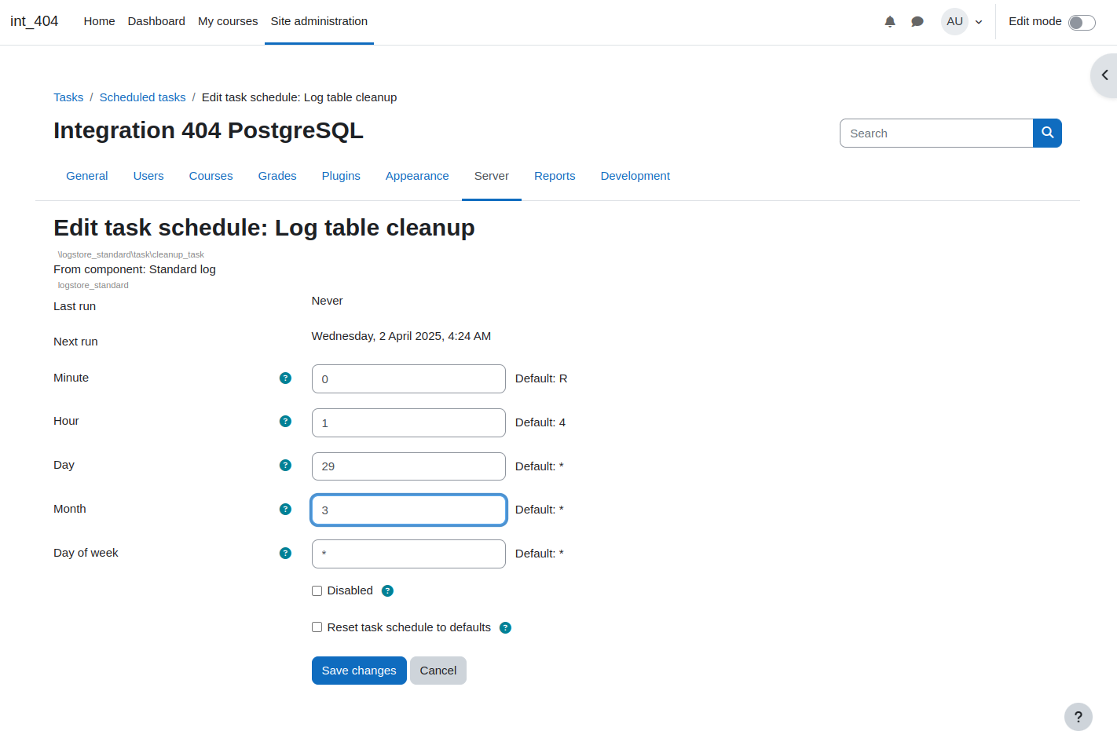Click the Month input field

(408, 510)
